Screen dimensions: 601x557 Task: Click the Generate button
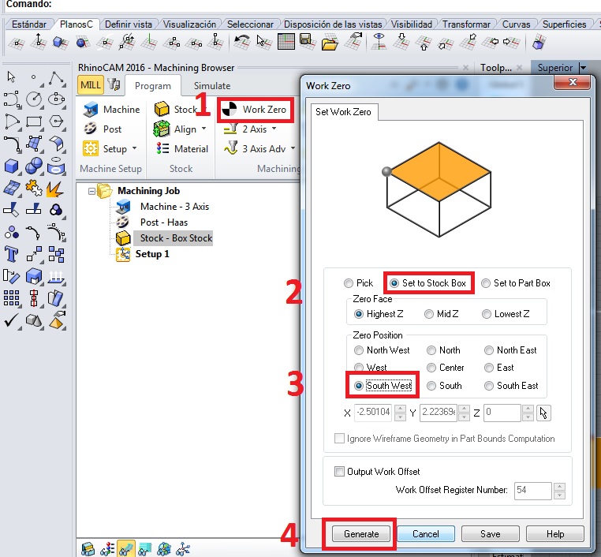tap(361, 534)
